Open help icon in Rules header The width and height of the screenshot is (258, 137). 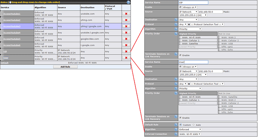click(128, 2)
